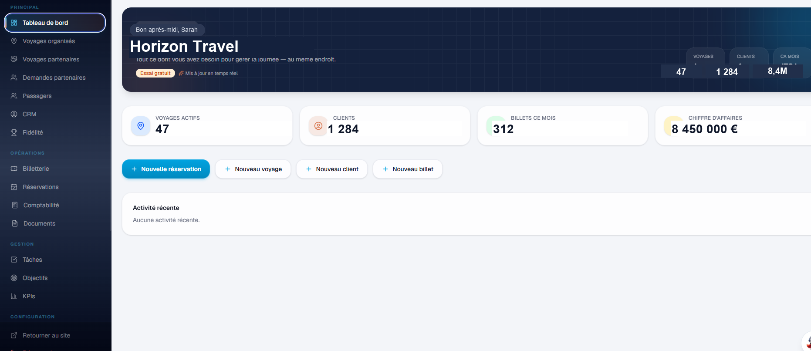Go to Billetterie in Opérations
Image resolution: width=811 pixels, height=351 pixels.
[55, 169]
